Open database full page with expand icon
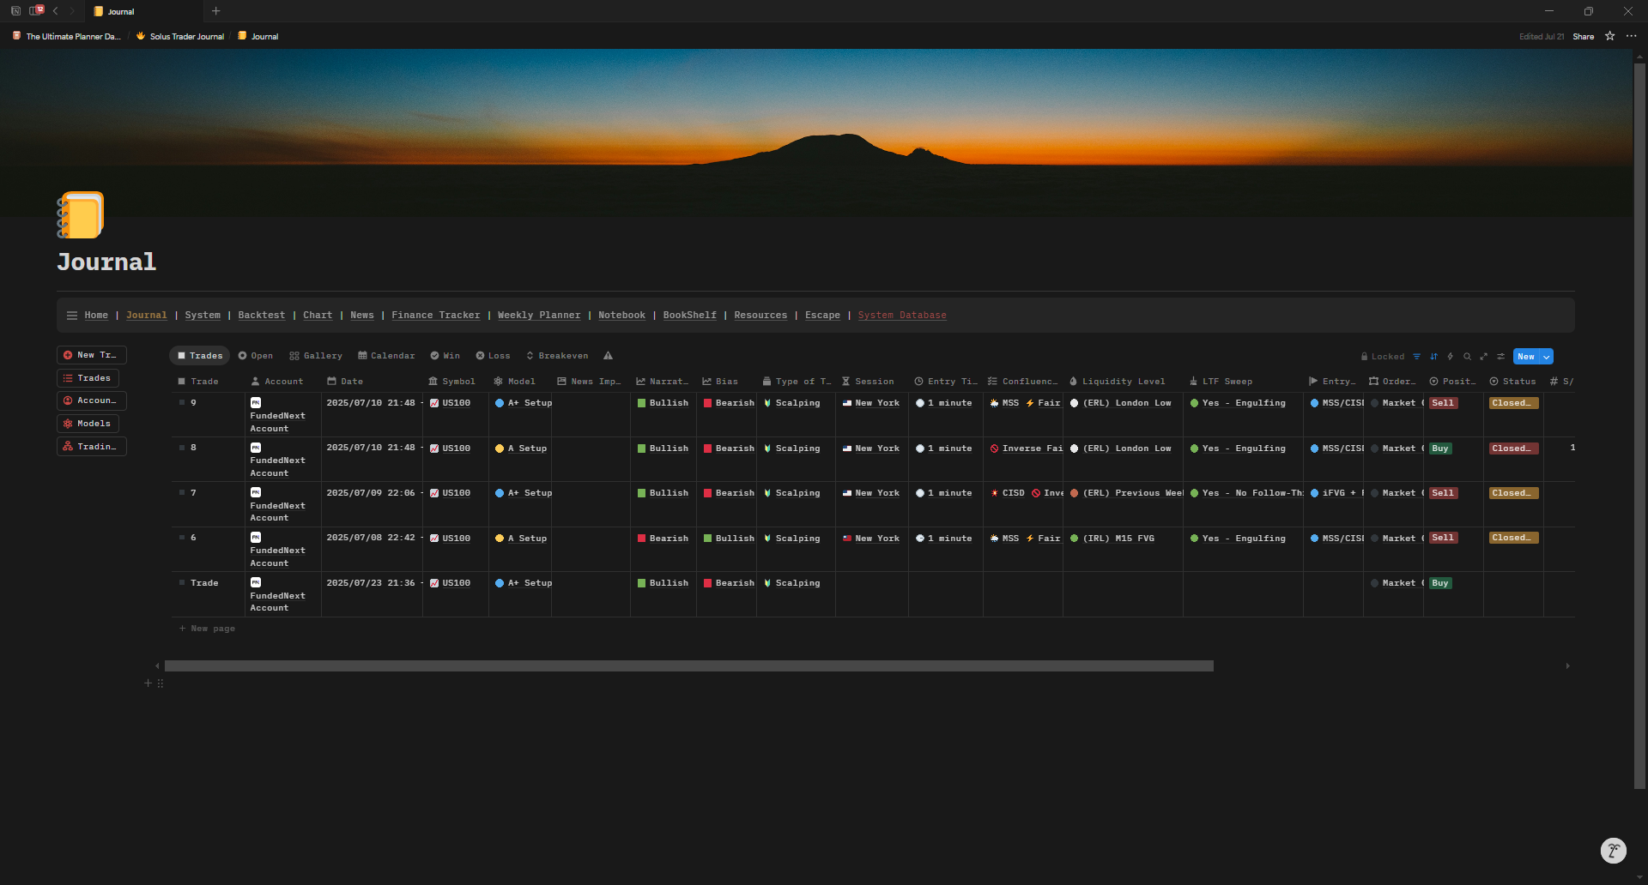 [1484, 357]
